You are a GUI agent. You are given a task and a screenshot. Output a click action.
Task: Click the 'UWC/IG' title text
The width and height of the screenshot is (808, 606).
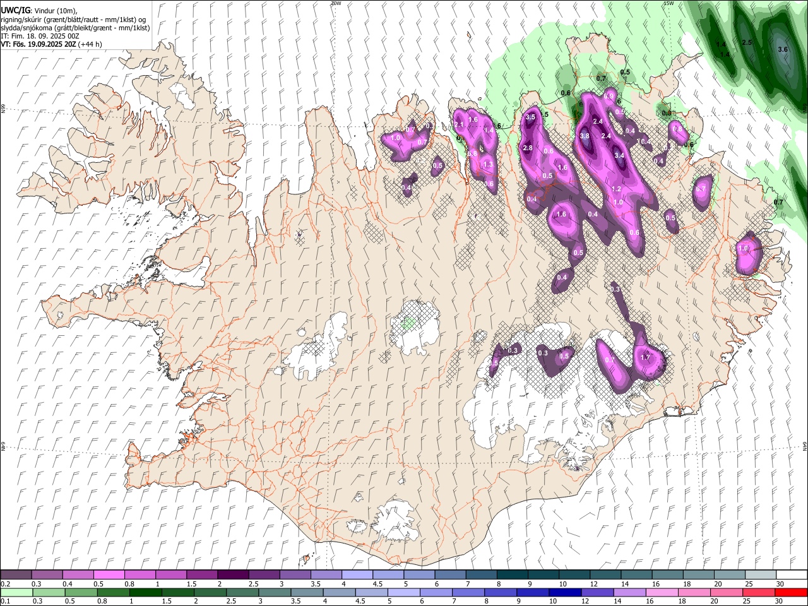point(15,11)
